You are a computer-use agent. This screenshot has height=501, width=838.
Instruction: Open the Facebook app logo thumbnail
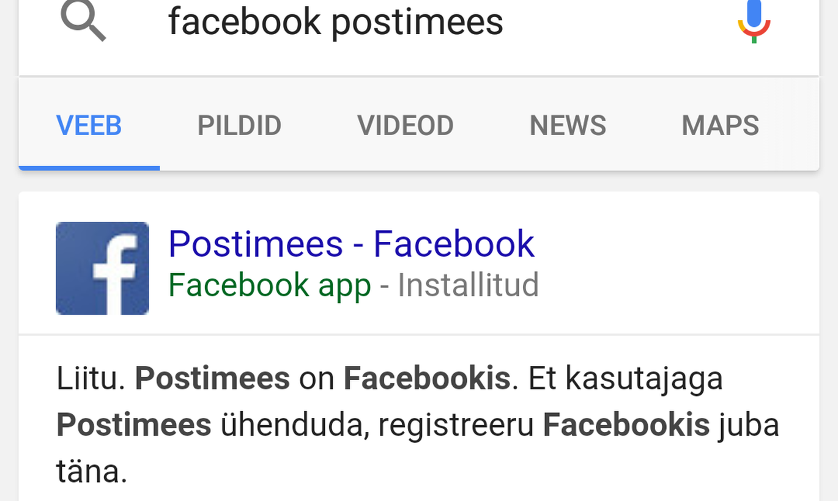102,268
